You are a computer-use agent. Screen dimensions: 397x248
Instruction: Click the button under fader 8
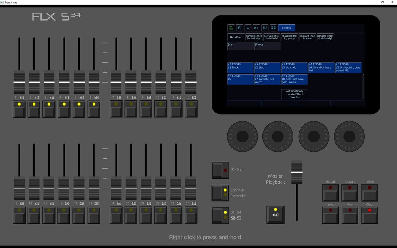tap(131, 109)
